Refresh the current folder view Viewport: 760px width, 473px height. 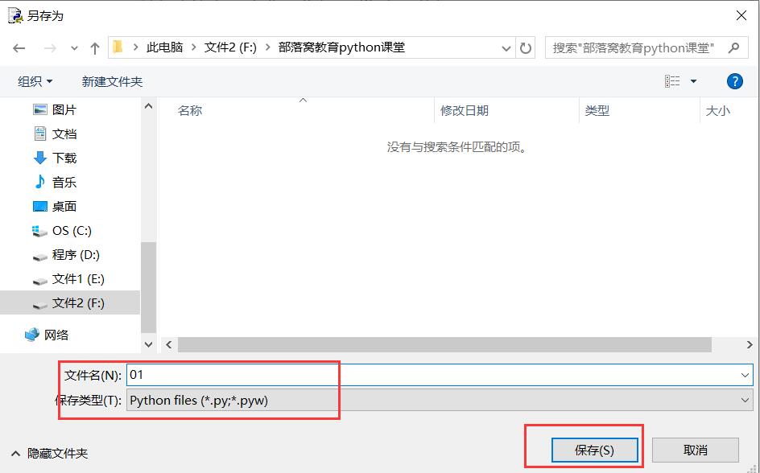[x=526, y=48]
